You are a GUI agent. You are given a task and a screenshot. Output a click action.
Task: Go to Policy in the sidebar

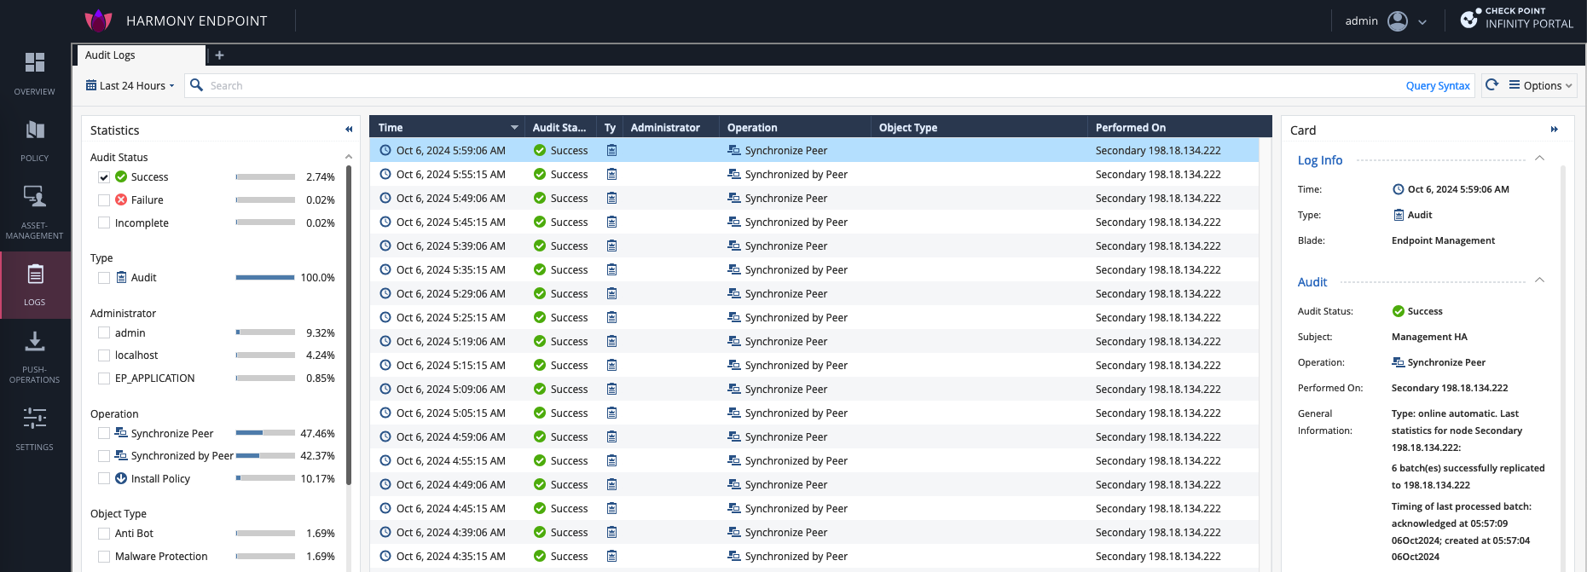point(34,139)
